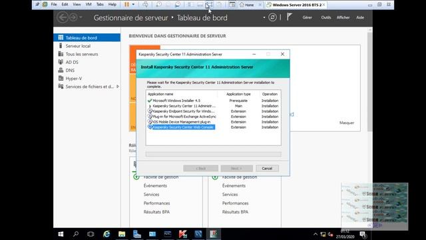This screenshot has width=426, height=240.
Task: Click the pin icon in VMware toolbar
Action: pos(37,5)
